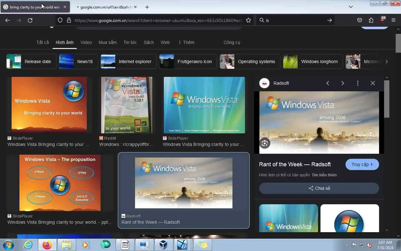Switch to Firefox on the taskbar

[47, 245]
